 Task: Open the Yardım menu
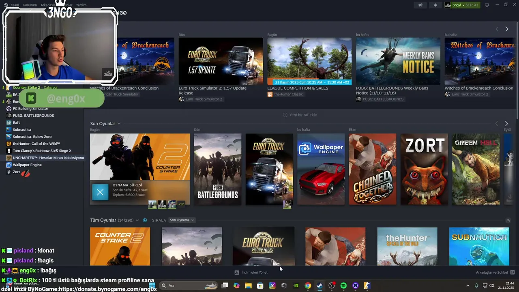(81, 5)
